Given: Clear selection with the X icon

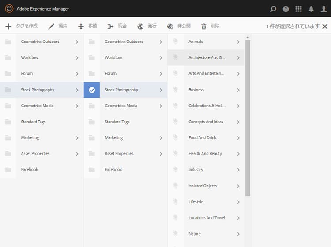Looking at the screenshot, I should coord(325,26).
